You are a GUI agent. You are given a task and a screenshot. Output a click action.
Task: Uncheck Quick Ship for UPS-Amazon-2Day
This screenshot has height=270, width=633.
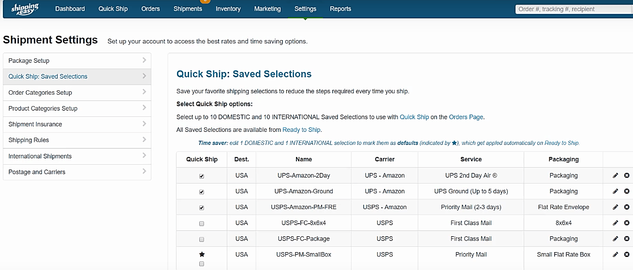(x=202, y=176)
